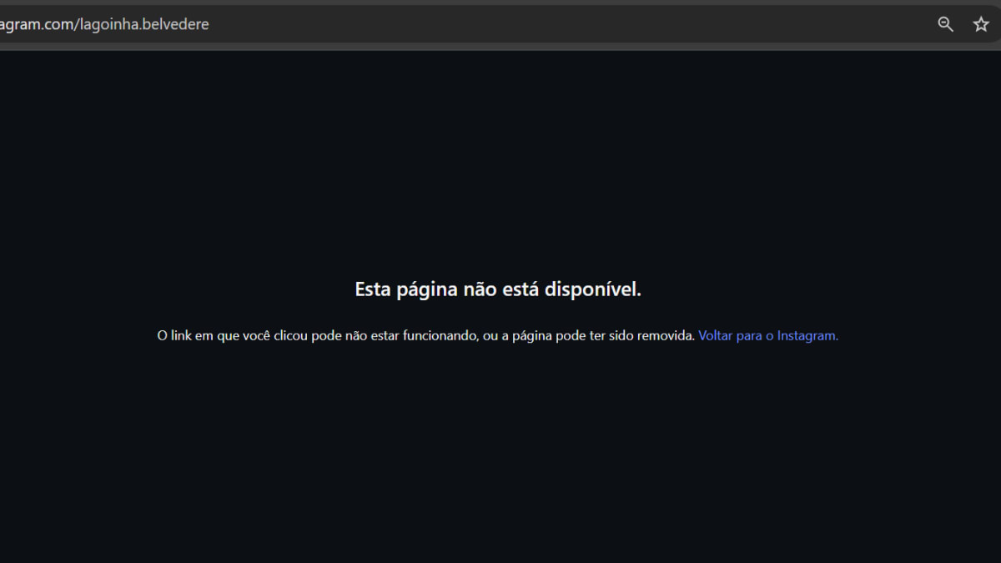Click the "lagoinha.belvedere" part of the URL
Image resolution: width=1001 pixels, height=563 pixels.
pos(143,24)
